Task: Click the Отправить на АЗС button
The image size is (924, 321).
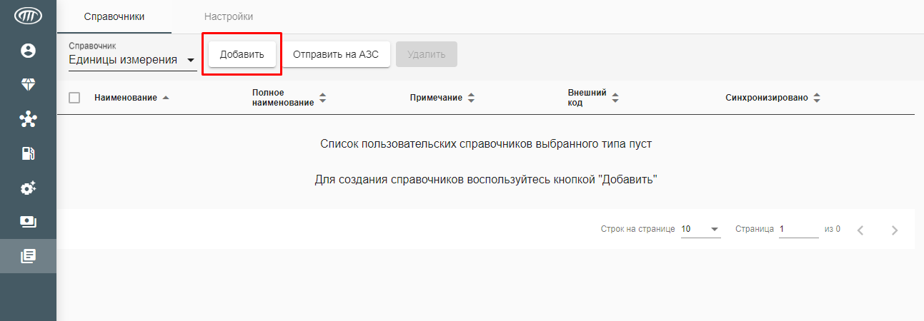Action: [336, 54]
